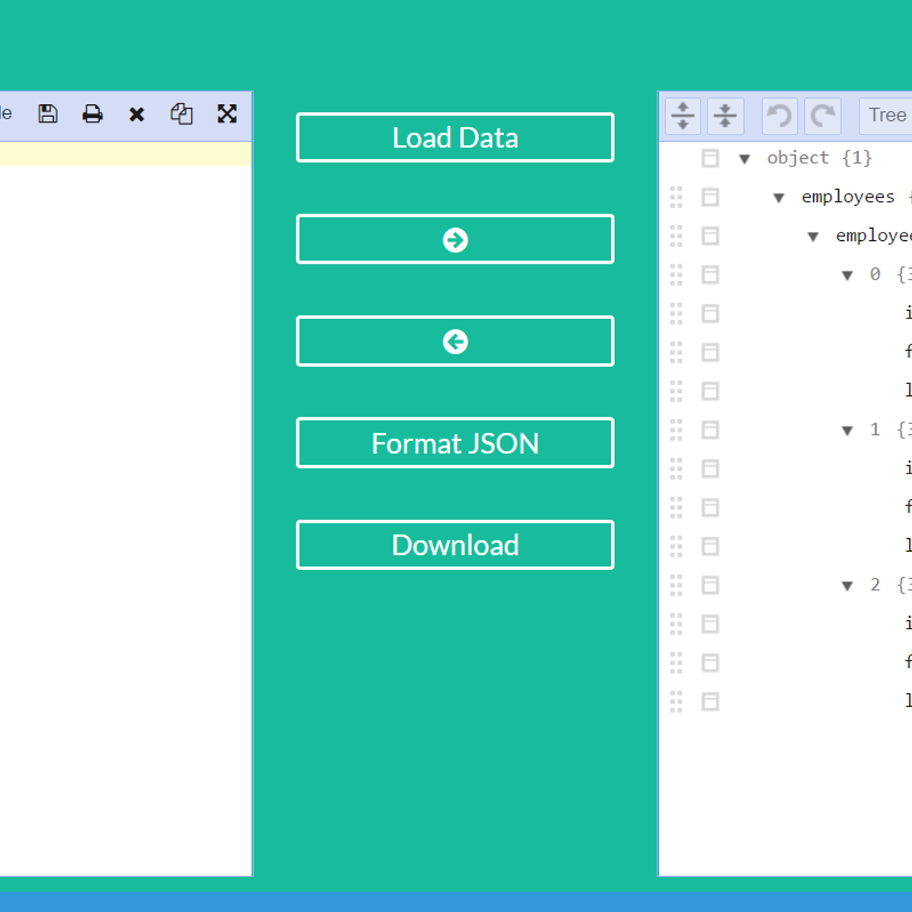
Task: Click the print icon in editor toolbar
Action: [x=93, y=114]
